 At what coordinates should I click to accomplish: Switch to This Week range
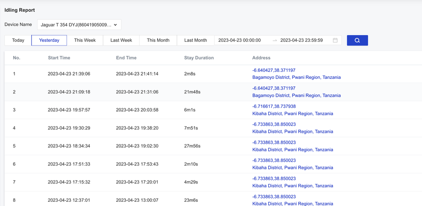(x=85, y=40)
